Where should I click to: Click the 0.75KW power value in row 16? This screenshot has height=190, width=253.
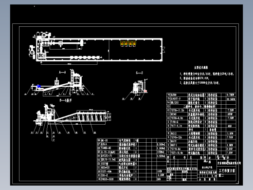[x=231, y=95]
